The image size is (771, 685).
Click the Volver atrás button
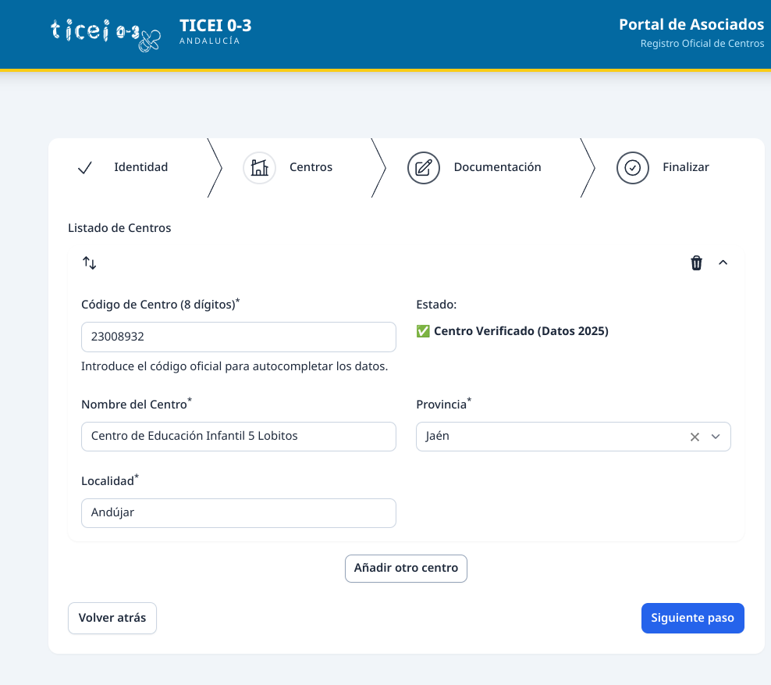(112, 618)
